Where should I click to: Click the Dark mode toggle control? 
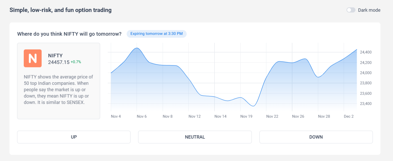tap(351, 10)
